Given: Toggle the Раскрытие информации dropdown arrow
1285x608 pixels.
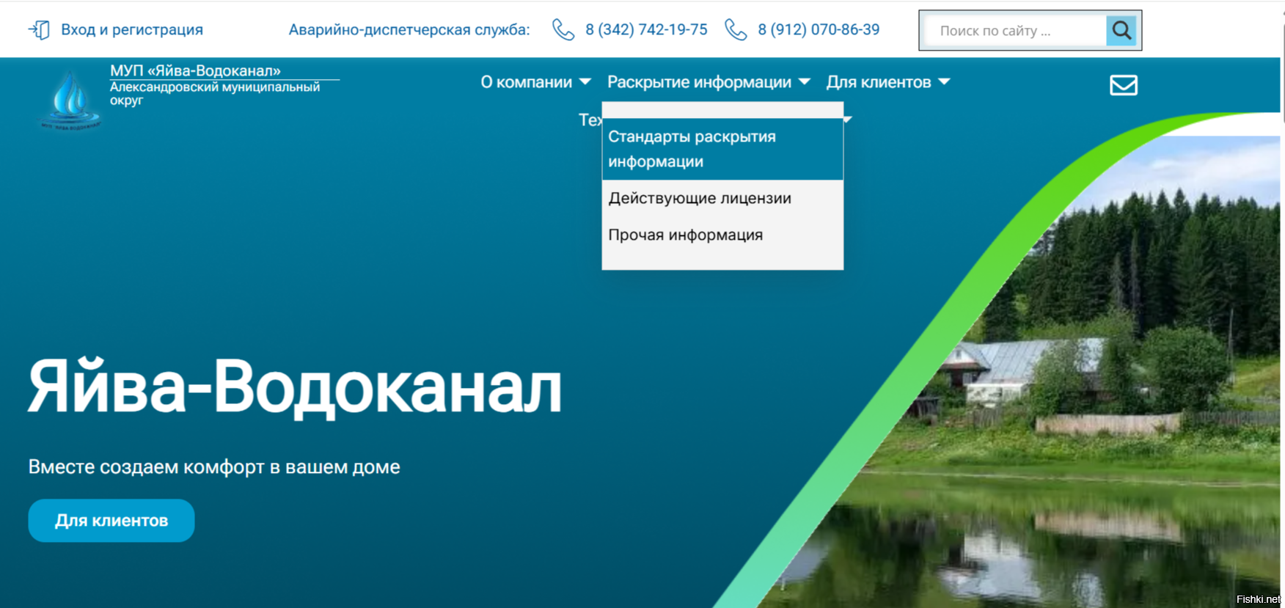Looking at the screenshot, I should coord(805,82).
